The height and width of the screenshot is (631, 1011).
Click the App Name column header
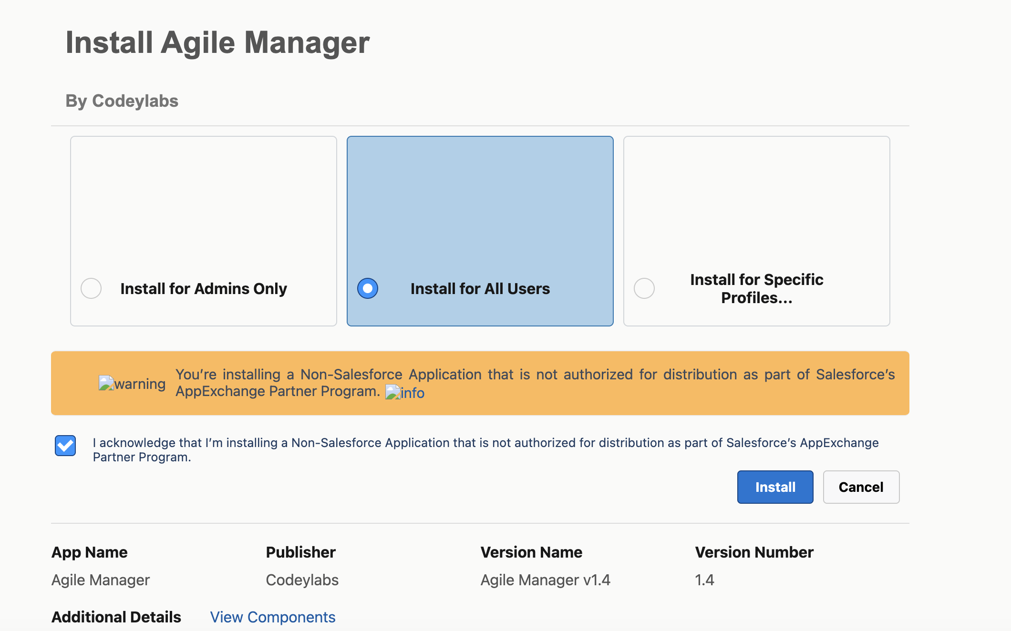(90, 552)
